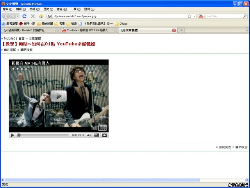Click the Mobile01 首頁 breadcrumb link

14,38
